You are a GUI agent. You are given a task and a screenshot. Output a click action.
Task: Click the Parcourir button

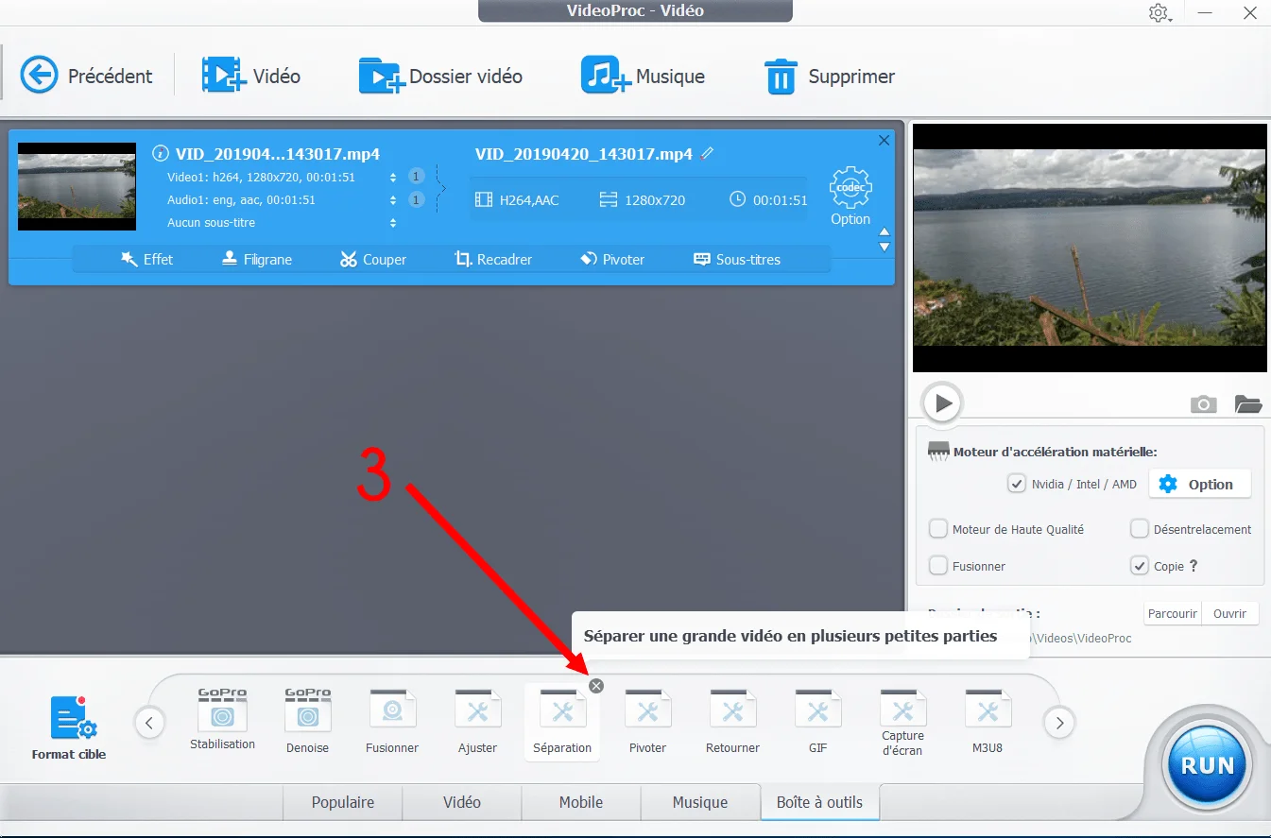1172,613
